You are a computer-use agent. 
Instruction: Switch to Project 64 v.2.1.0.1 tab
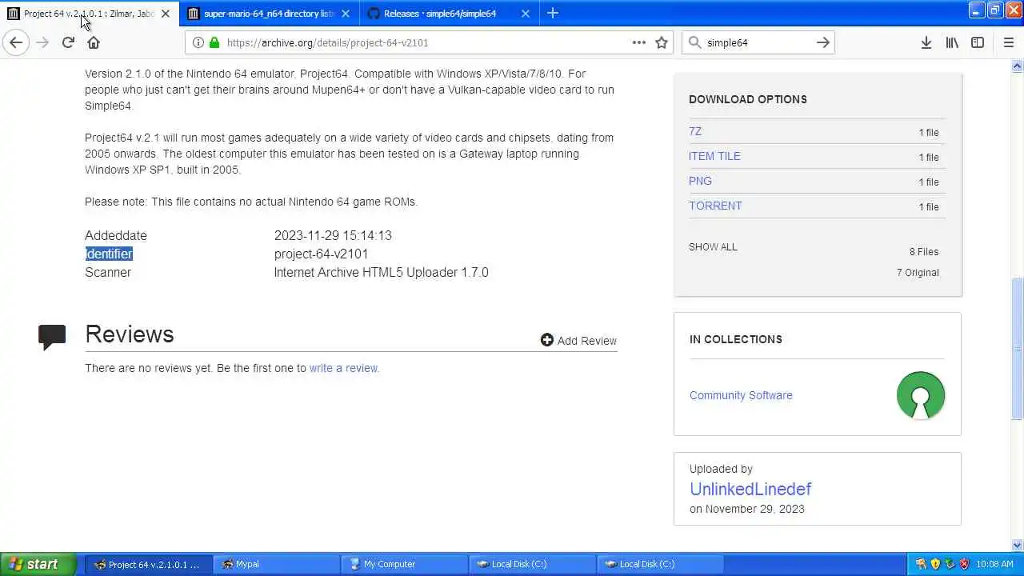[x=90, y=14]
